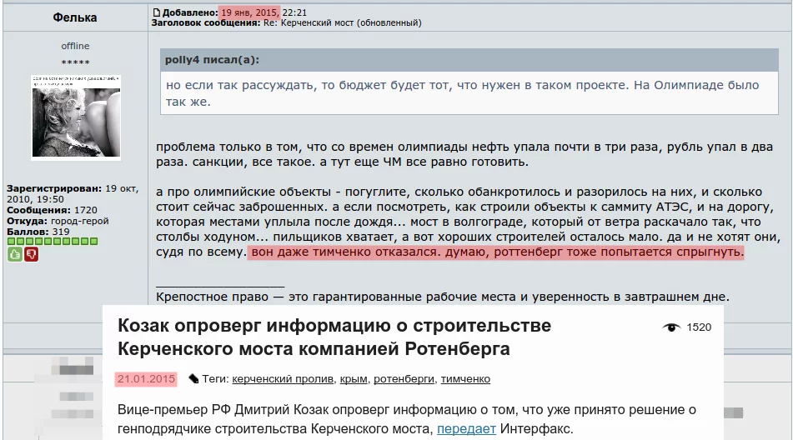Open the крым tag link
The image size is (793, 440).
coord(354,379)
